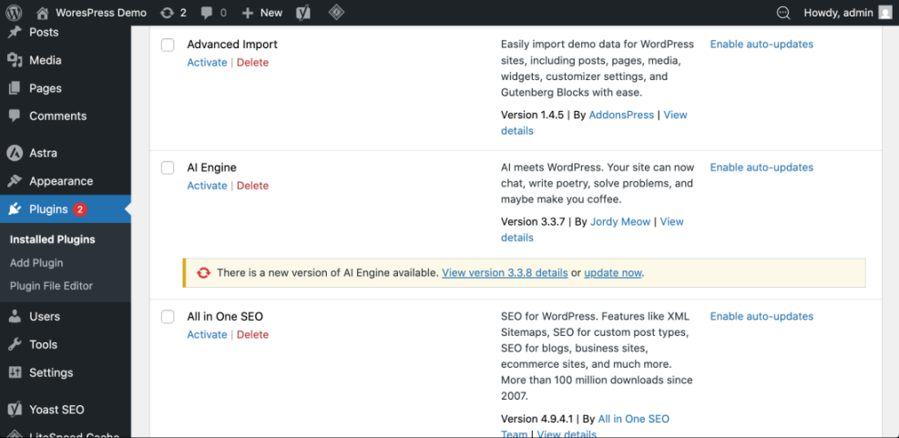
Task: Delete the All in One SEO plugin
Action: click(x=252, y=335)
